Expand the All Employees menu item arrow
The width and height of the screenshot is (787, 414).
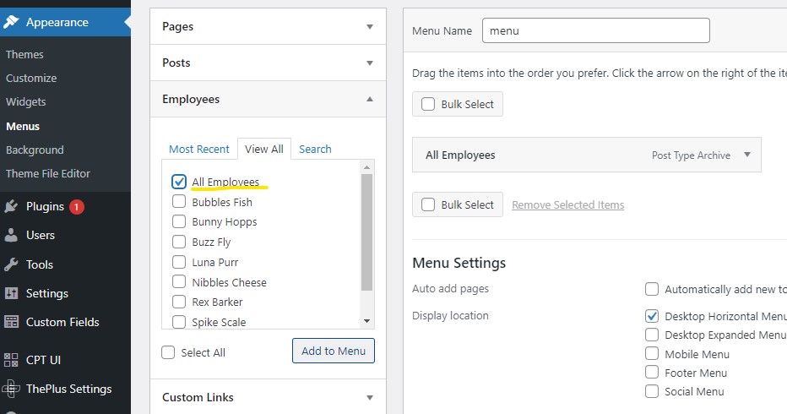point(747,155)
